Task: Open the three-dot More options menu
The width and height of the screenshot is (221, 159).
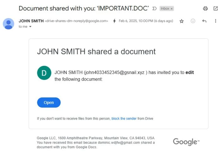Action: tap(216, 21)
